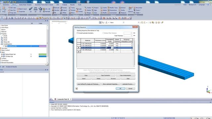Image resolution: width=212 pixels, height=119 pixels.
Task: Click green color swatch of Default Mesh Set
Action: (x=43, y=54)
